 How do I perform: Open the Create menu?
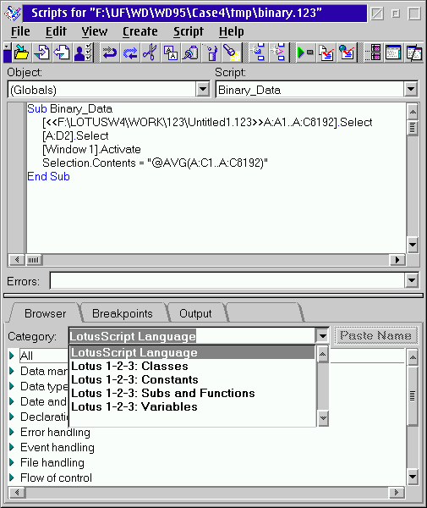[140, 31]
